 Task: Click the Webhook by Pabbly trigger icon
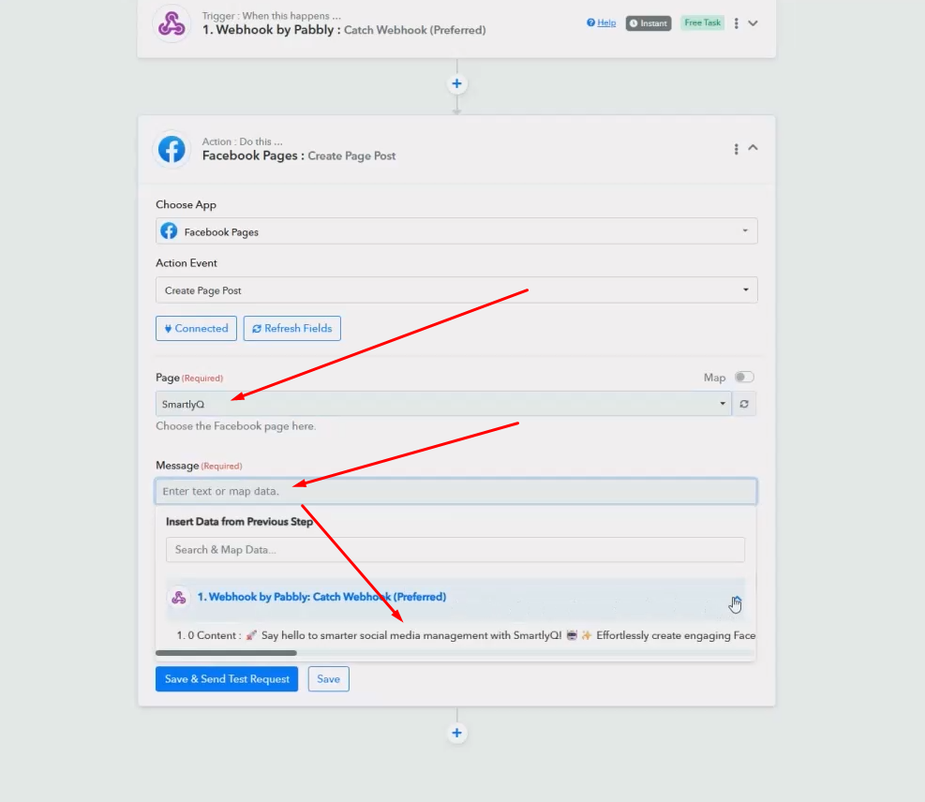[x=172, y=23]
